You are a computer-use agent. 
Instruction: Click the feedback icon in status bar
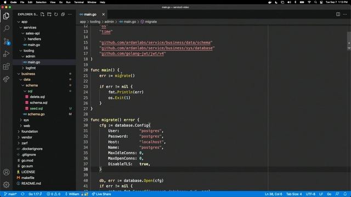pos(337,194)
